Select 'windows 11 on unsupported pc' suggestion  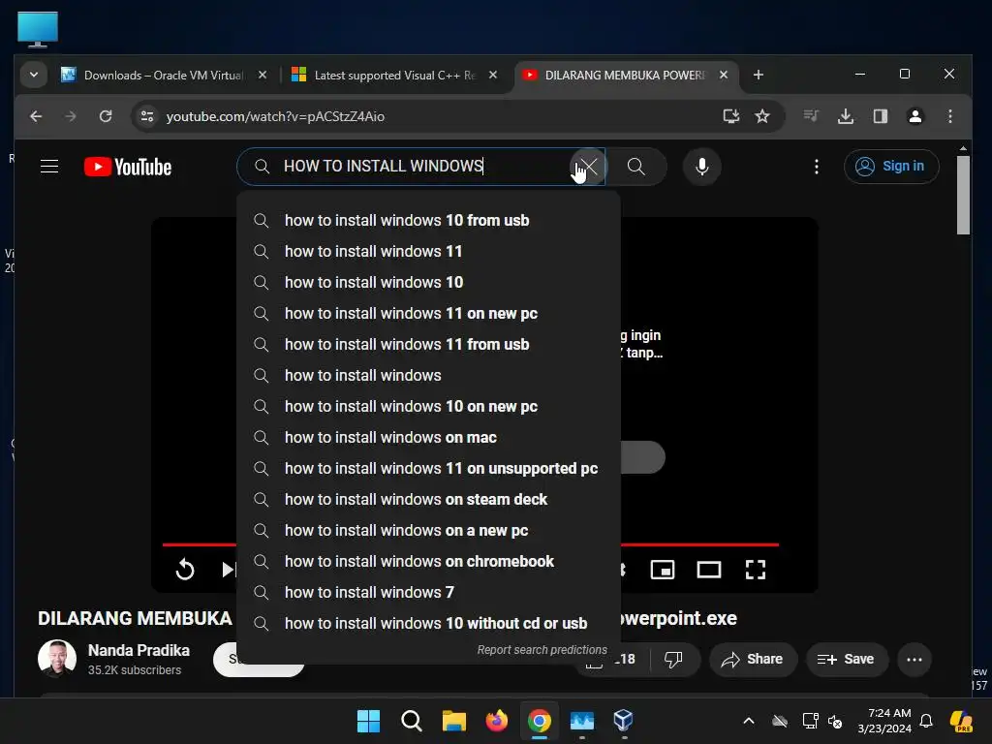coord(428,468)
